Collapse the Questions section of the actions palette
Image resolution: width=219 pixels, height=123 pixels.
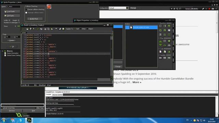pos(159,23)
